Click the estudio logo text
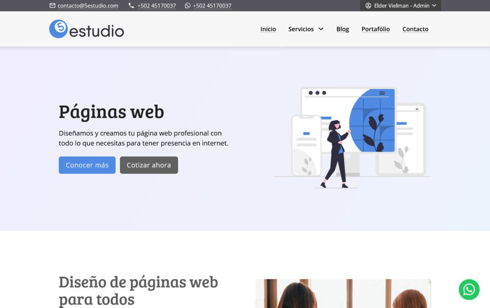This screenshot has width=490, height=308. tap(97, 31)
